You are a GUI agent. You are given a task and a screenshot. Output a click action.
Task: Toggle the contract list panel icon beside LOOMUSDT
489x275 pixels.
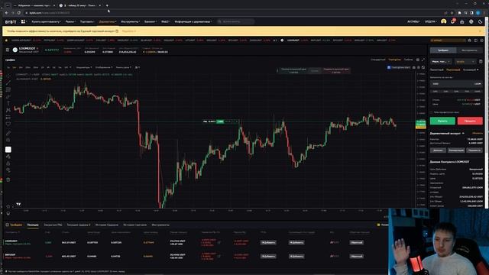click(8, 50)
